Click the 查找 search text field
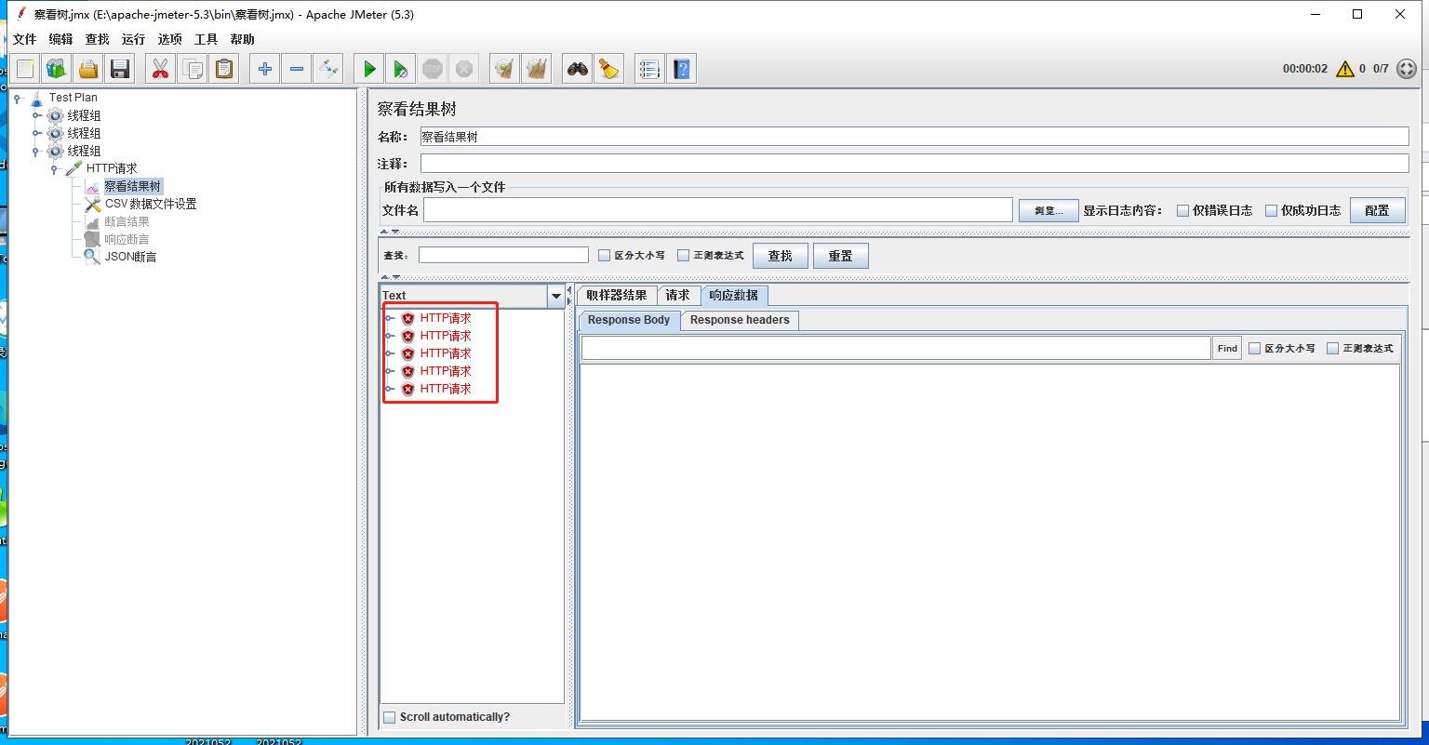The height and width of the screenshot is (745, 1429). [503, 255]
